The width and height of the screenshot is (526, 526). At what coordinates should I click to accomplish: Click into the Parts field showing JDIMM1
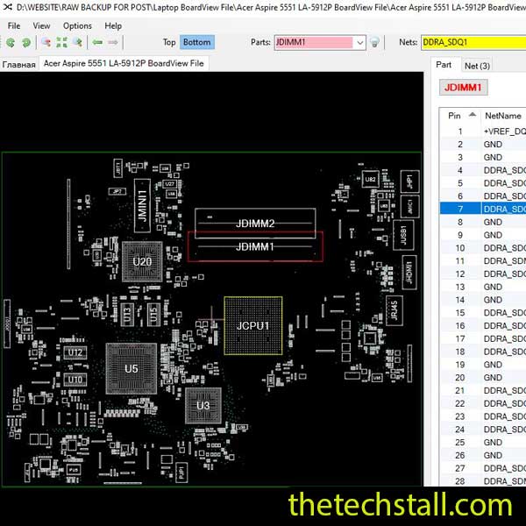pos(314,43)
